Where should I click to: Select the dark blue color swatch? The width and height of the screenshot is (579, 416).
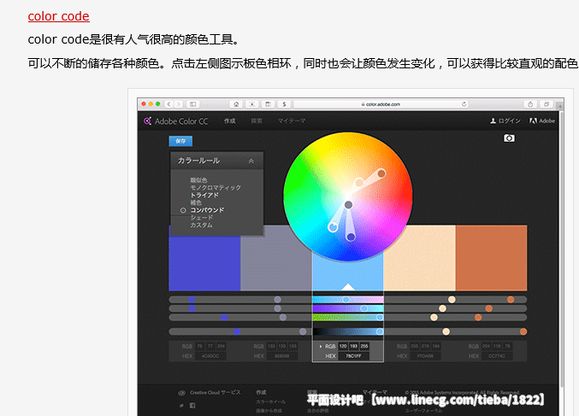pyautogui.click(x=204, y=264)
